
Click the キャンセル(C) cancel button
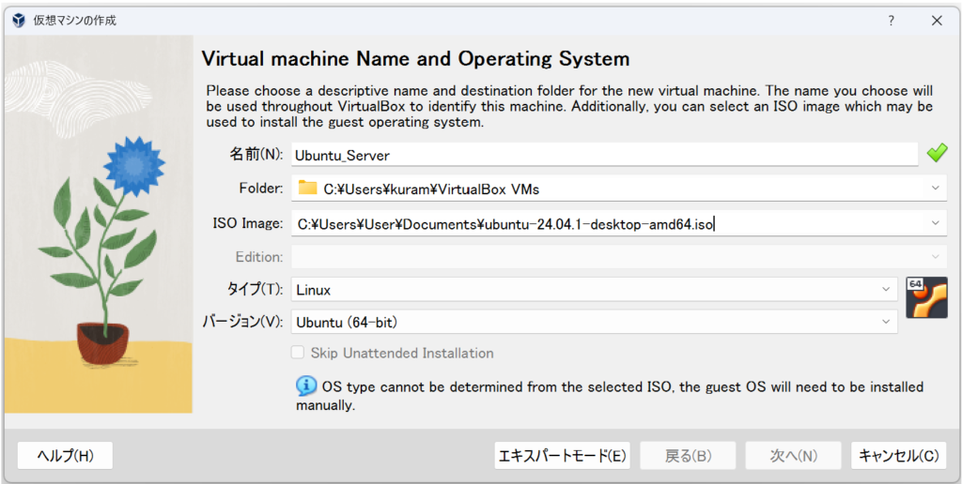[x=899, y=455]
